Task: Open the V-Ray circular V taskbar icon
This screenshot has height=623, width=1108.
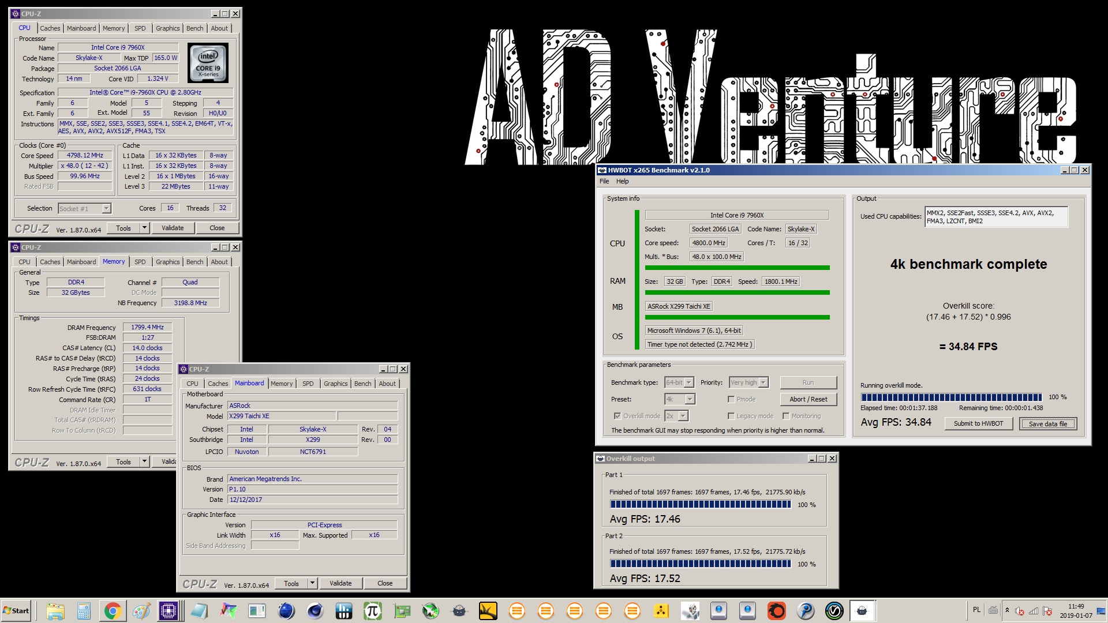Action: [x=834, y=611]
